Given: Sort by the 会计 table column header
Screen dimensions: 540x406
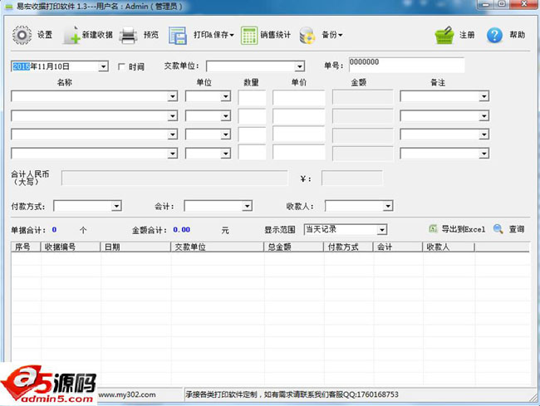Looking at the screenshot, I should [398, 247].
